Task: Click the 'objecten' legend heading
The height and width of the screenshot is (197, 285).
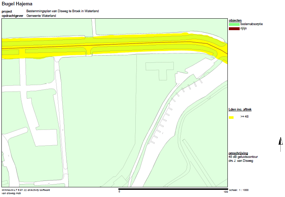Action: tap(235, 20)
